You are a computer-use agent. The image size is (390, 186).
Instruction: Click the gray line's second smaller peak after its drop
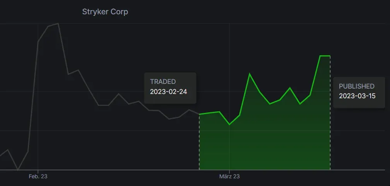(x=78, y=70)
